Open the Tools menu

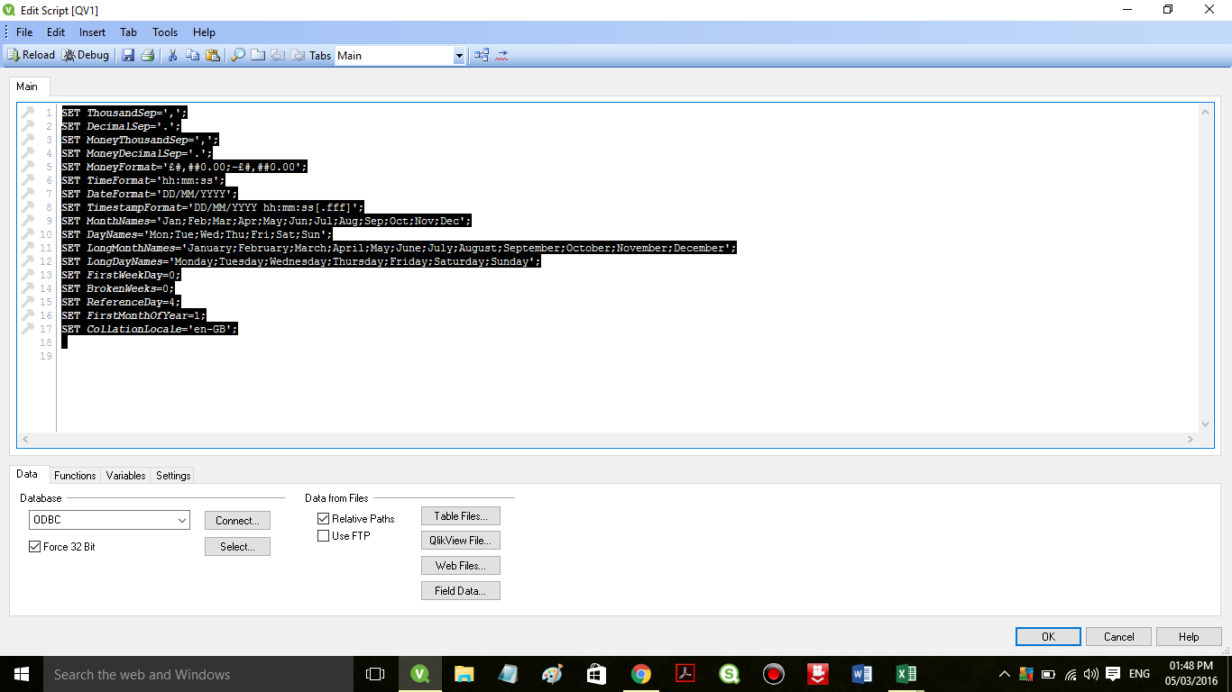tap(165, 32)
